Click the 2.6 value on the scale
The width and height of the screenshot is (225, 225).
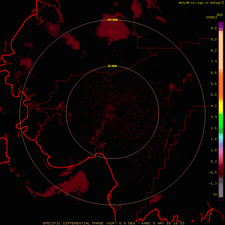coord(214,128)
